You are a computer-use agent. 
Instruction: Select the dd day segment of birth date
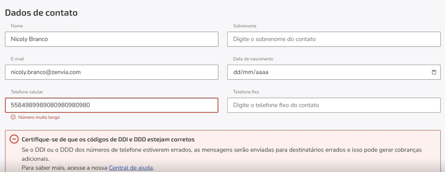tap(237, 72)
